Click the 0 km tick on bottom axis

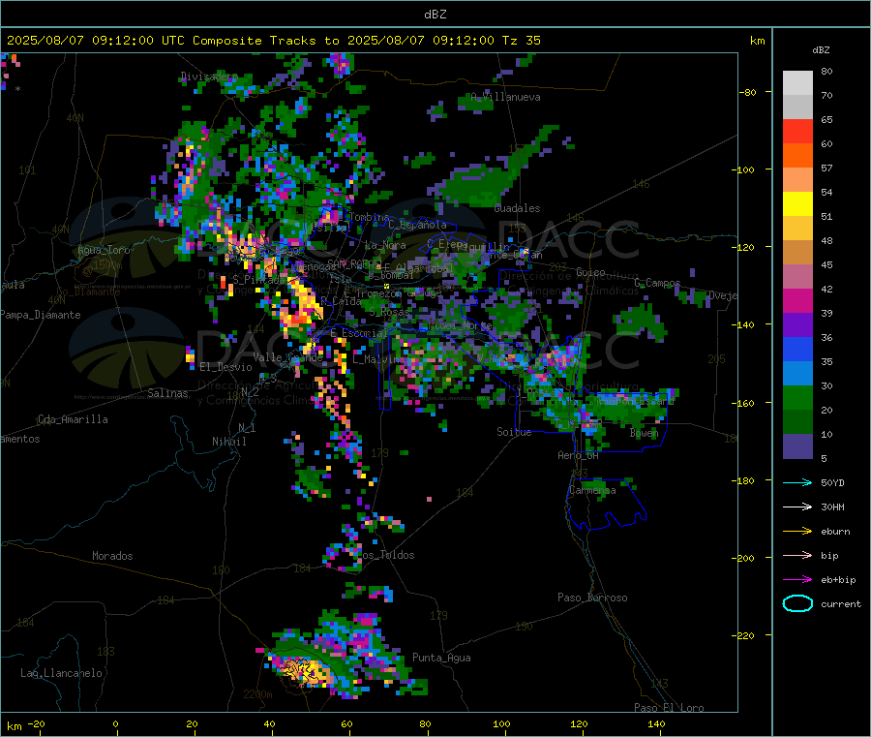115,723
